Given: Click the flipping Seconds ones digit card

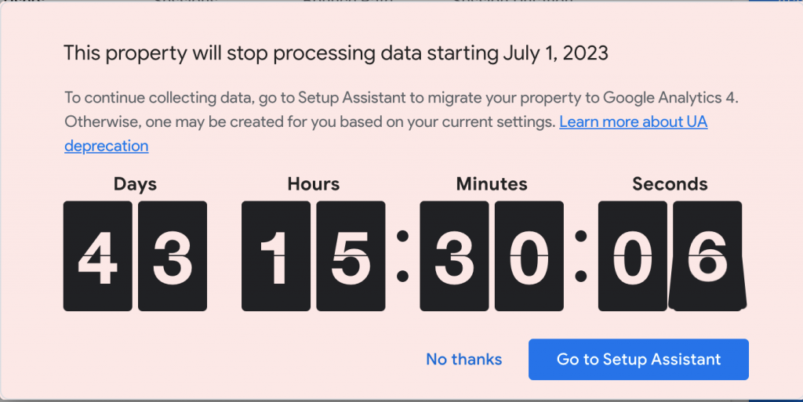Looking at the screenshot, I should (x=707, y=256).
